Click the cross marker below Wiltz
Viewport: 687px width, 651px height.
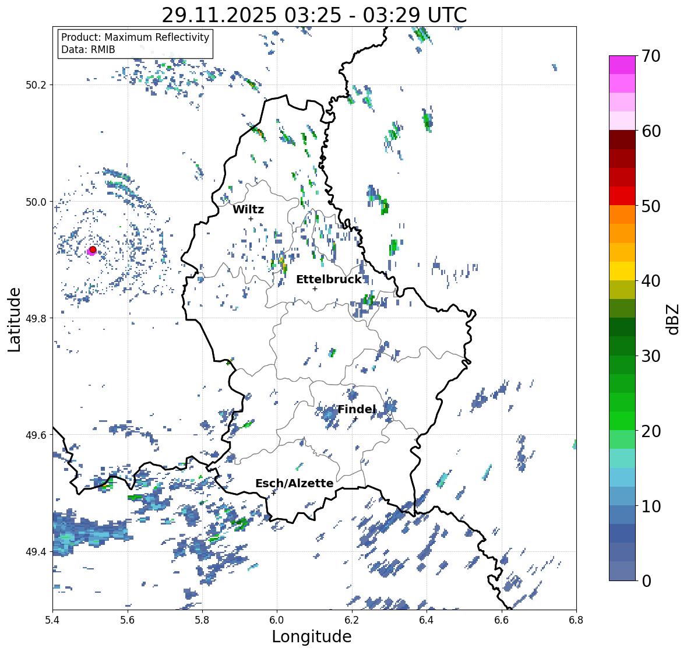251,219
